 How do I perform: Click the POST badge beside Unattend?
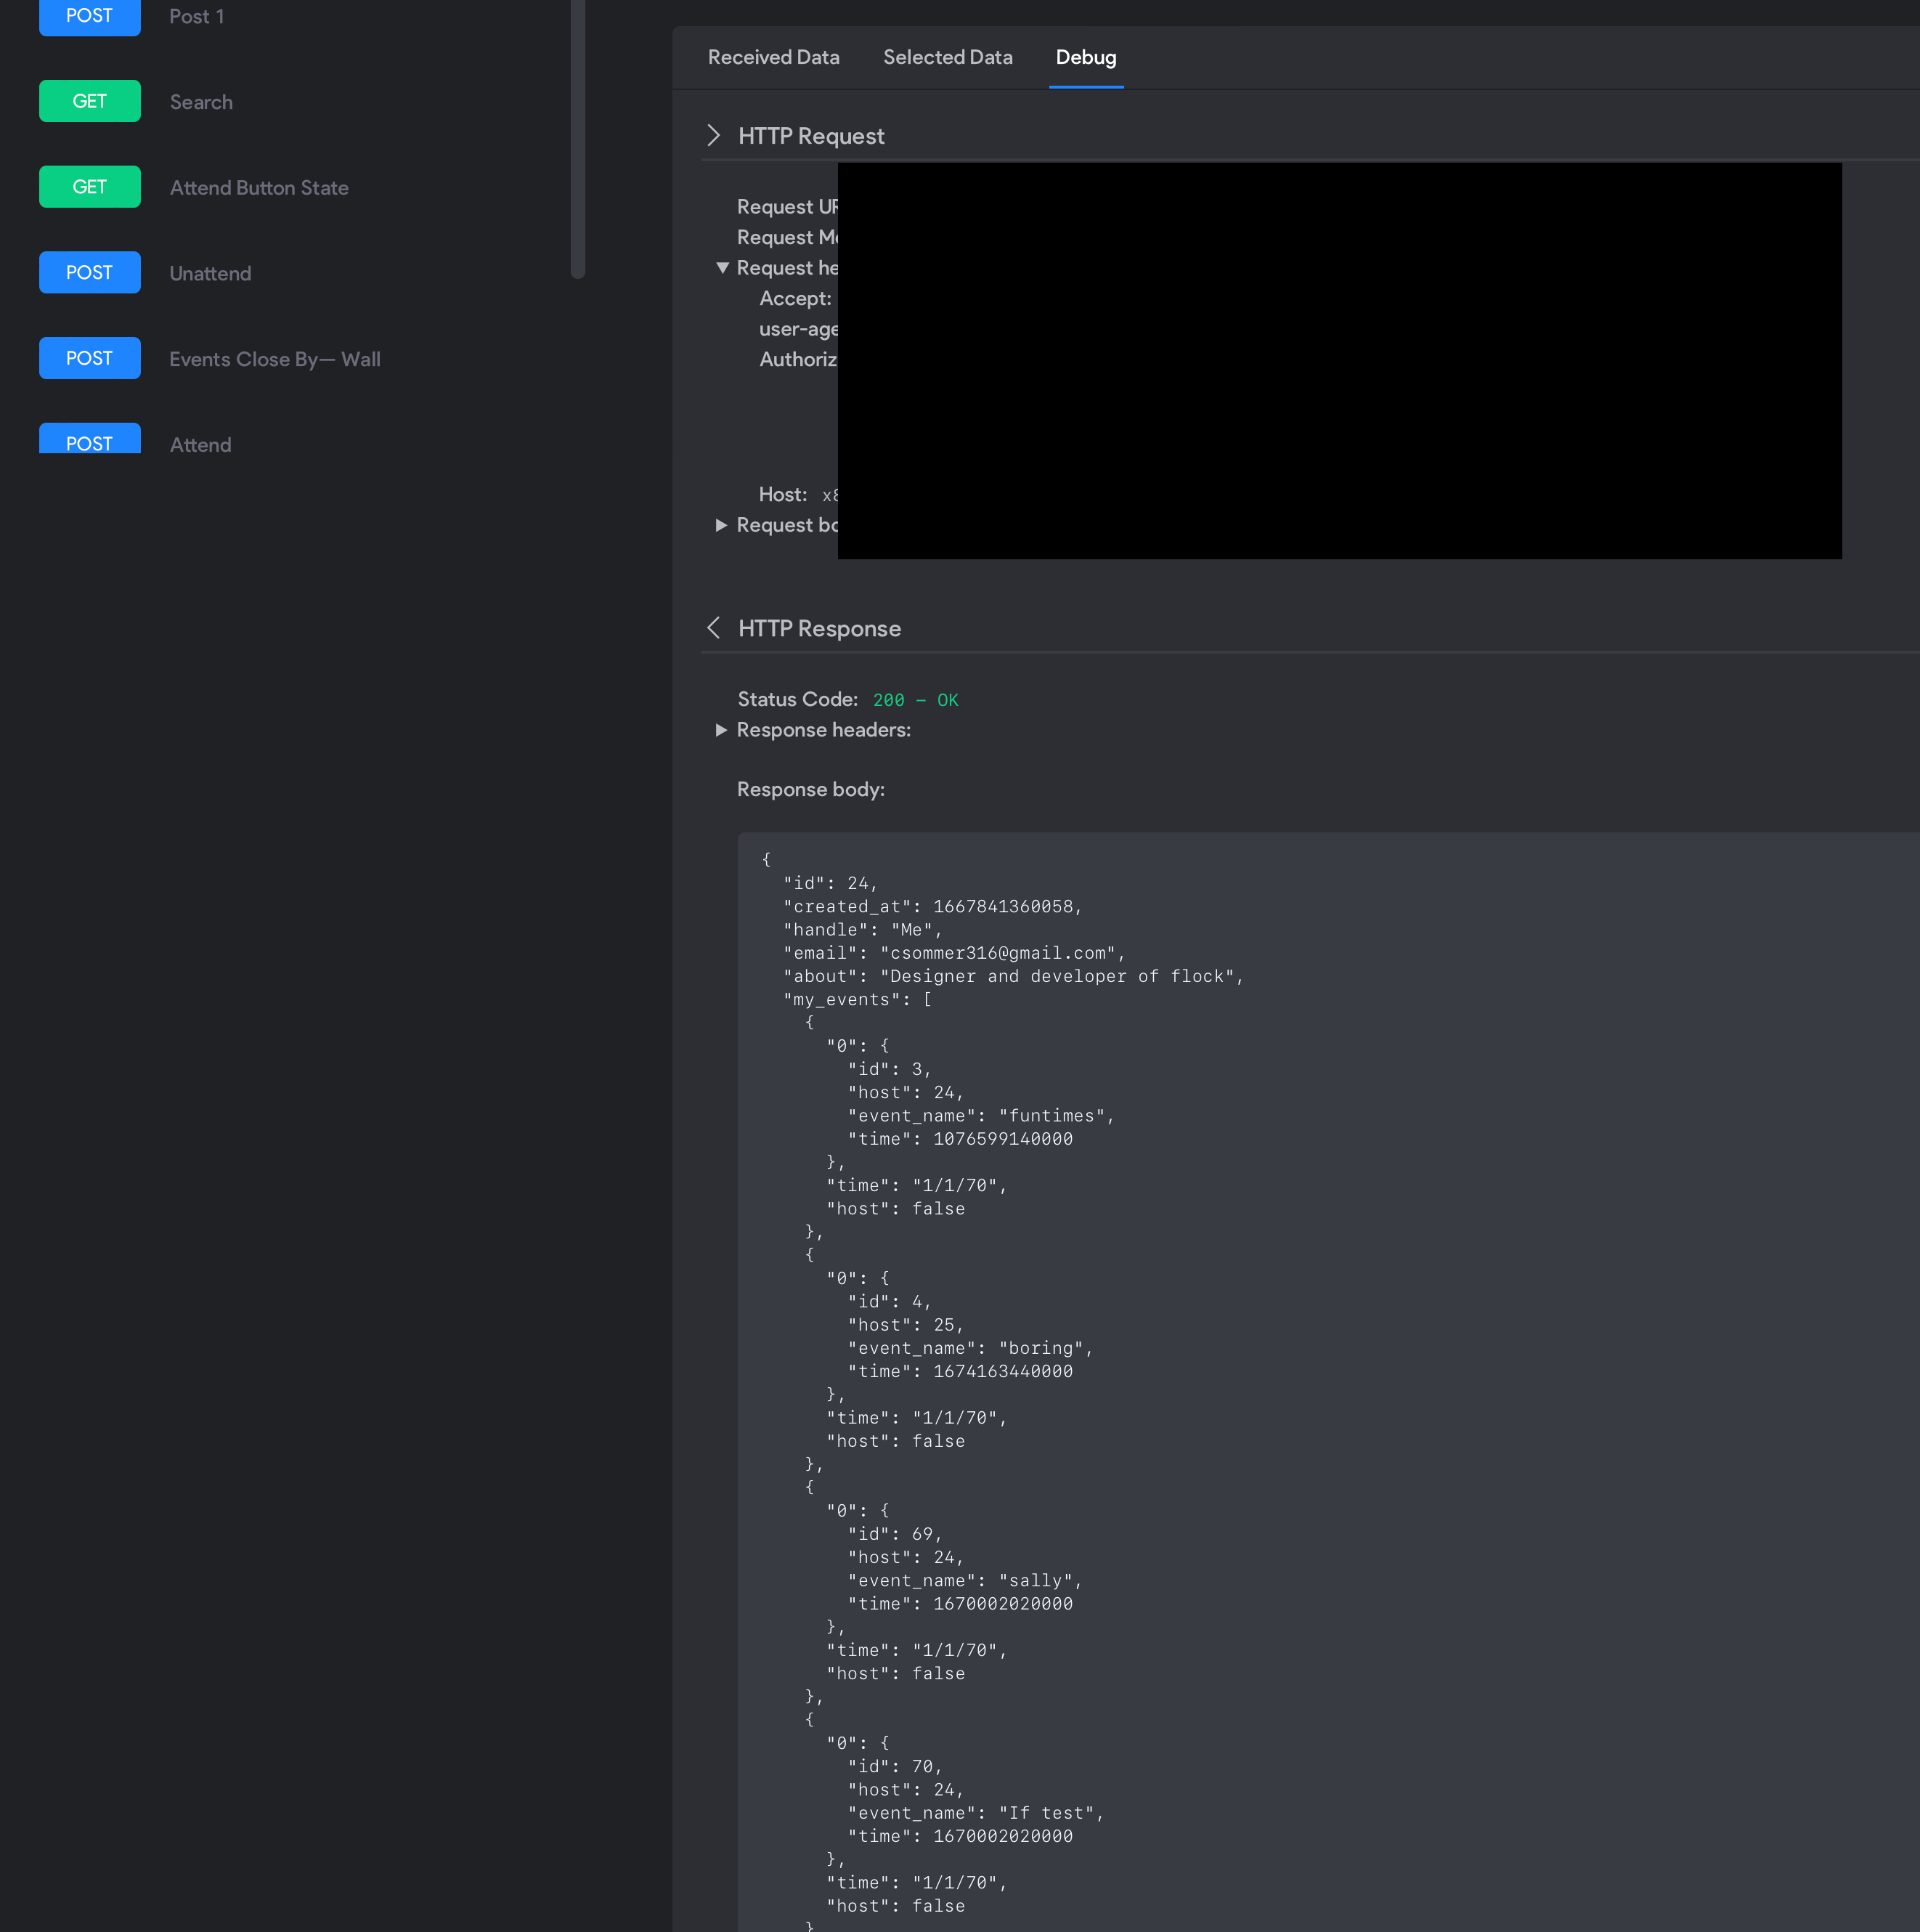click(89, 272)
